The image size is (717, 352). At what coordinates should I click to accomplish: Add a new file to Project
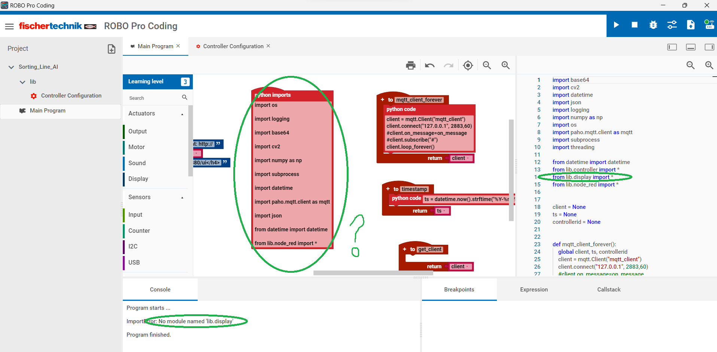112,49
